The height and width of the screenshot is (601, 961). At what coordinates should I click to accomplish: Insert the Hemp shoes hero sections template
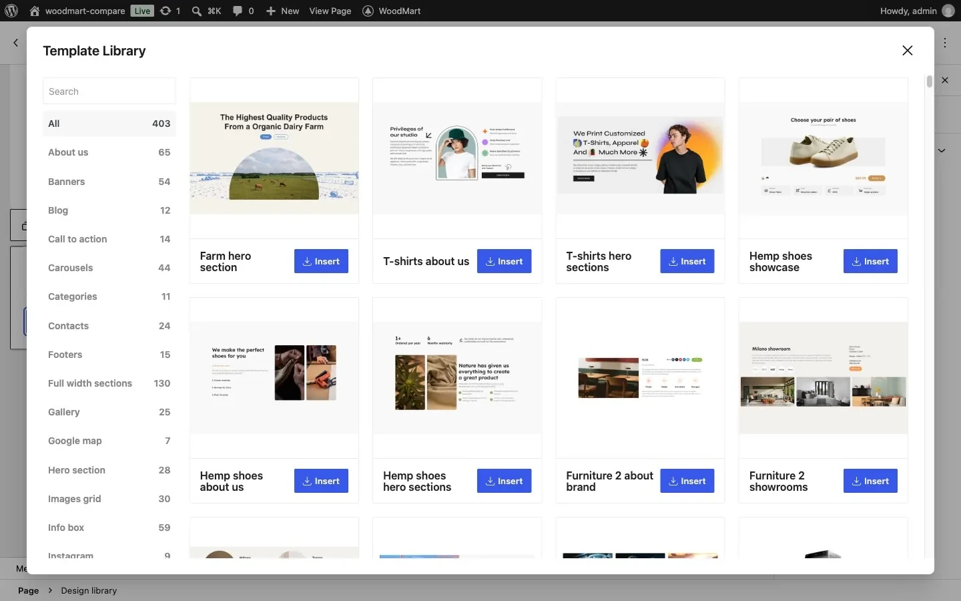(504, 481)
